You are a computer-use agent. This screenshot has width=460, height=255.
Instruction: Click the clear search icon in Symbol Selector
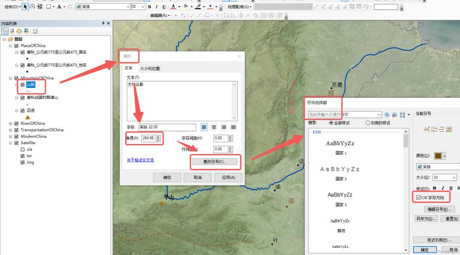(x=395, y=114)
